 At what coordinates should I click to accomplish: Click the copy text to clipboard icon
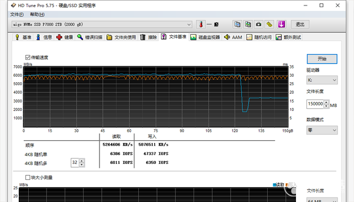click(237, 24)
